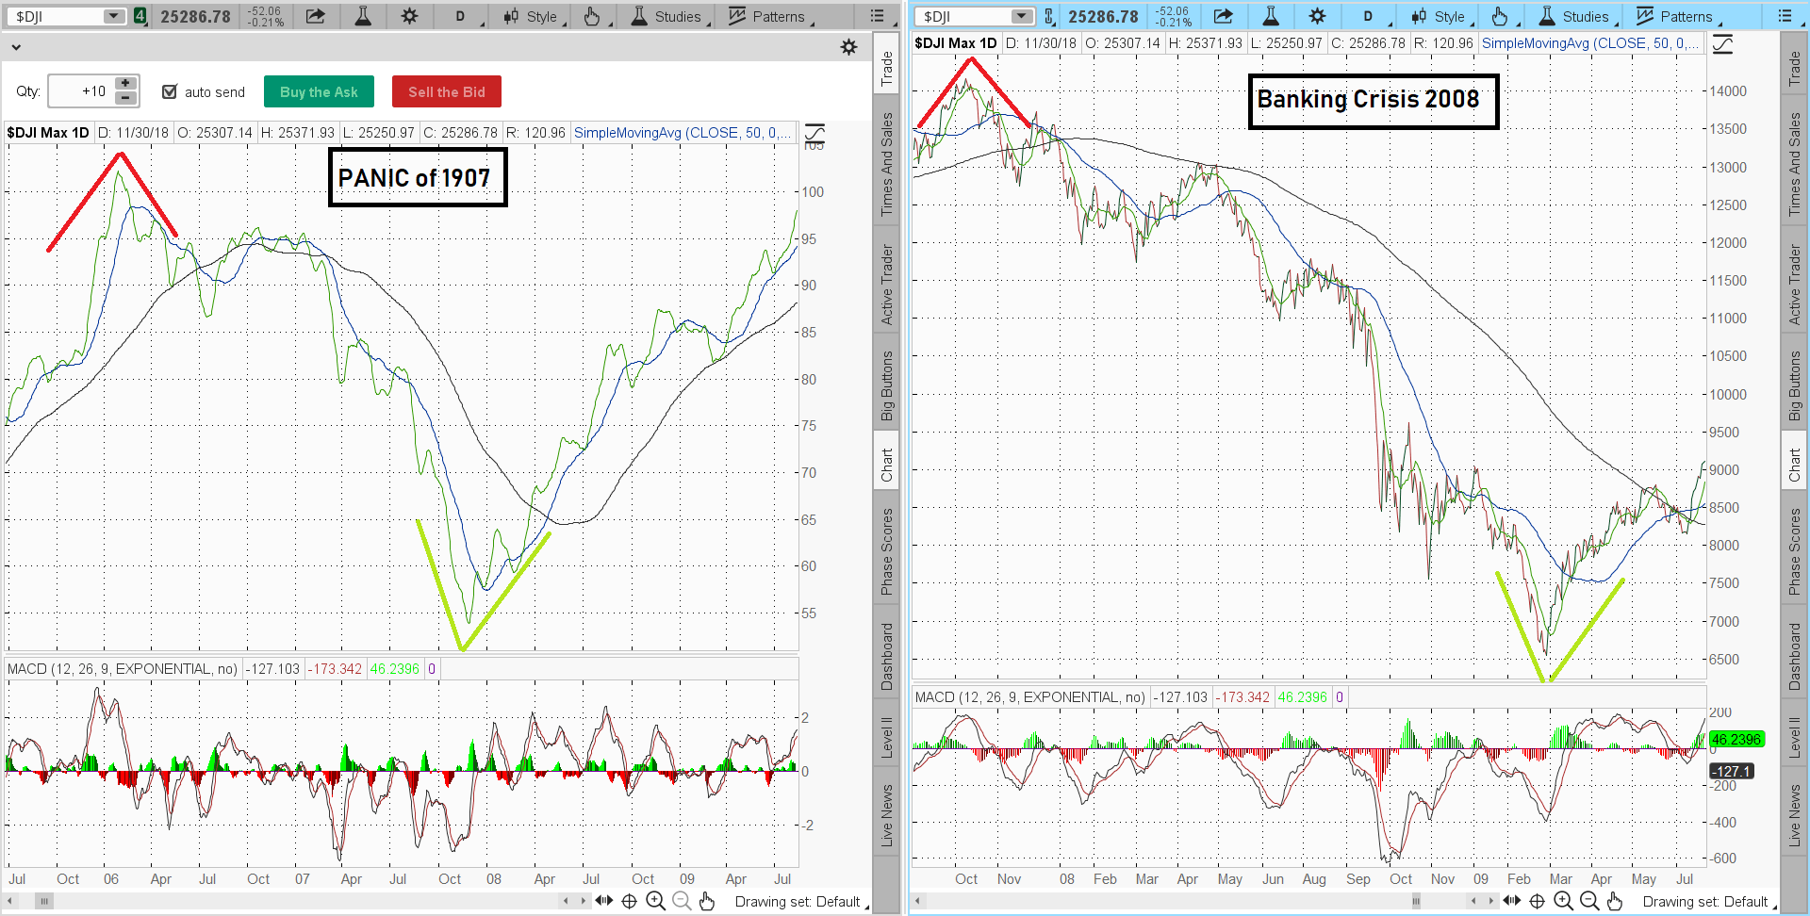Open the Times And Sales side tab

tap(886, 164)
